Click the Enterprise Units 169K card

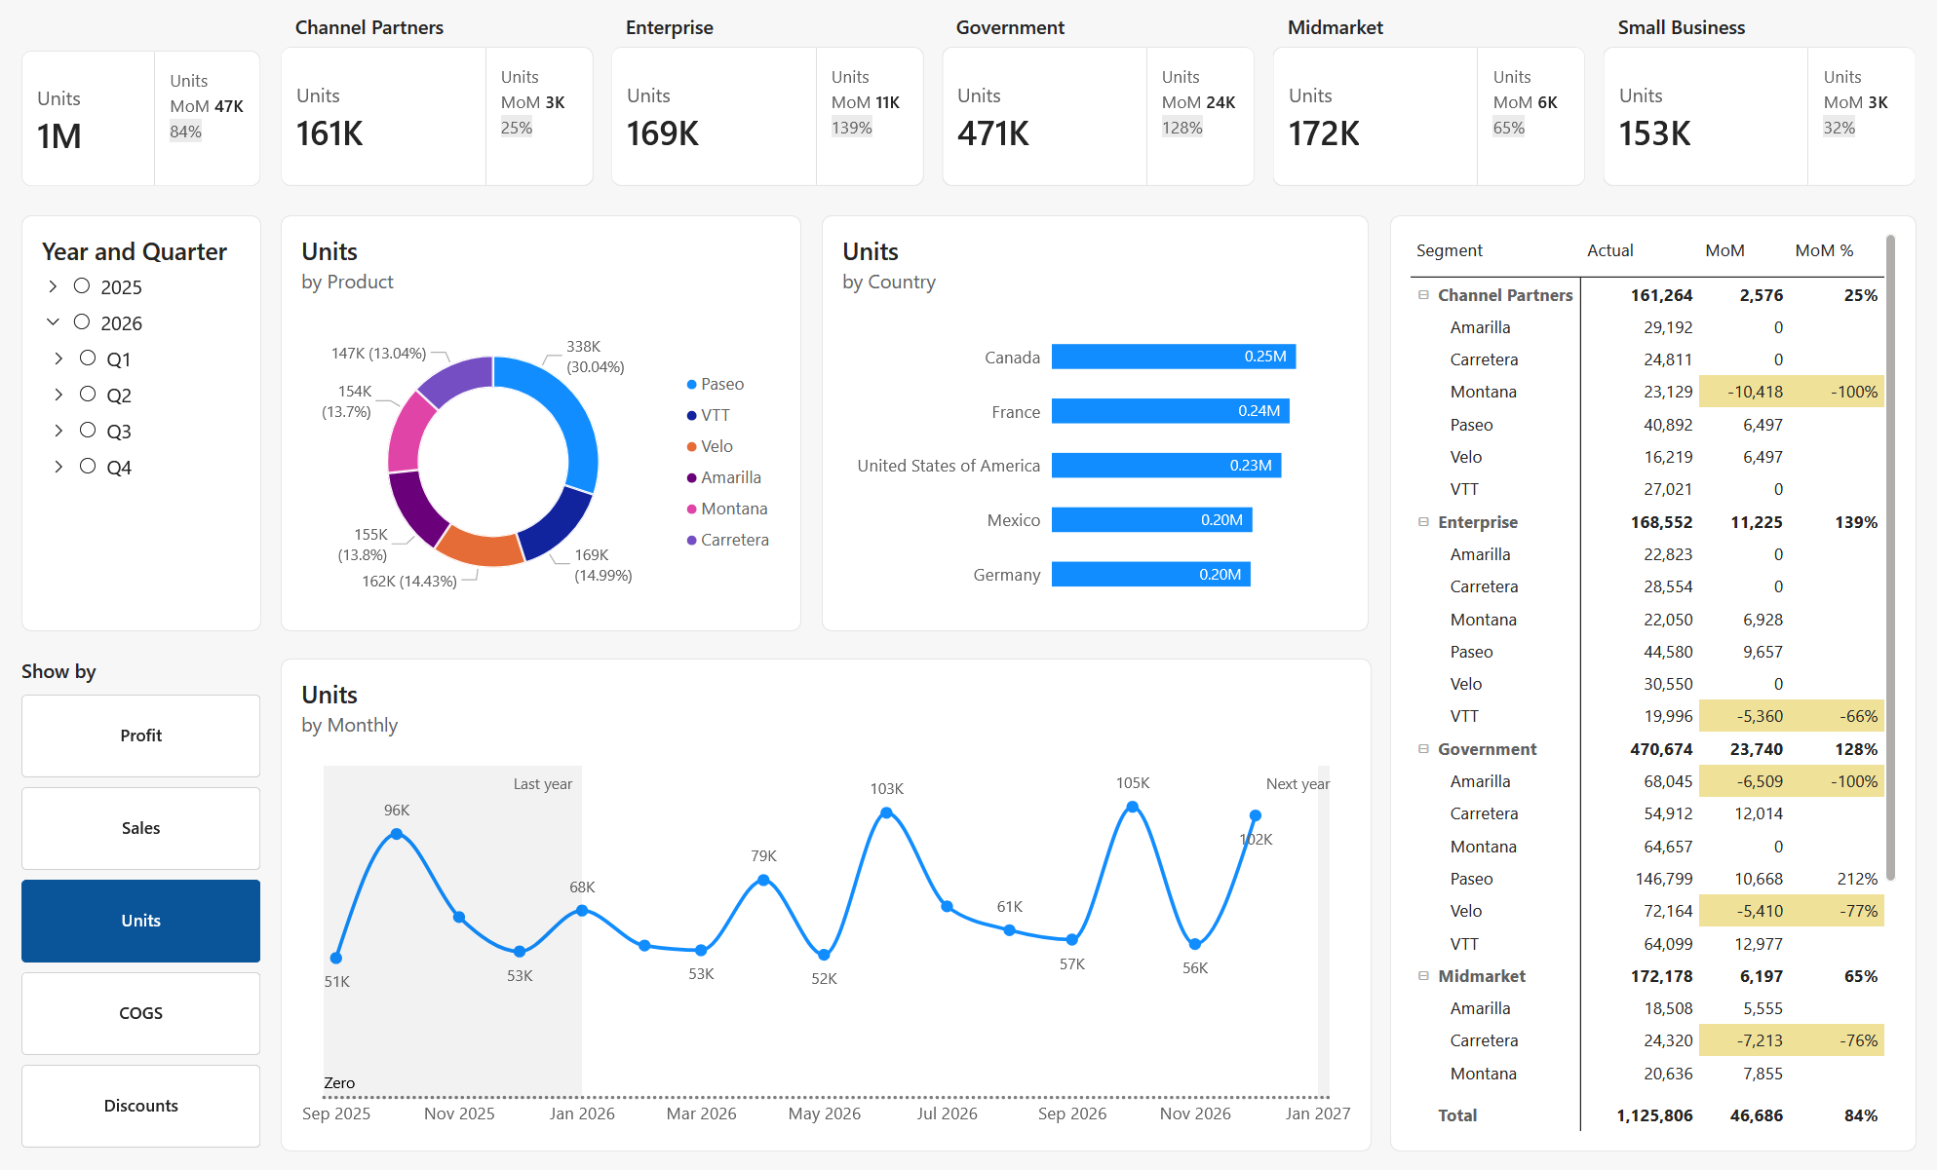pyautogui.click(x=714, y=116)
